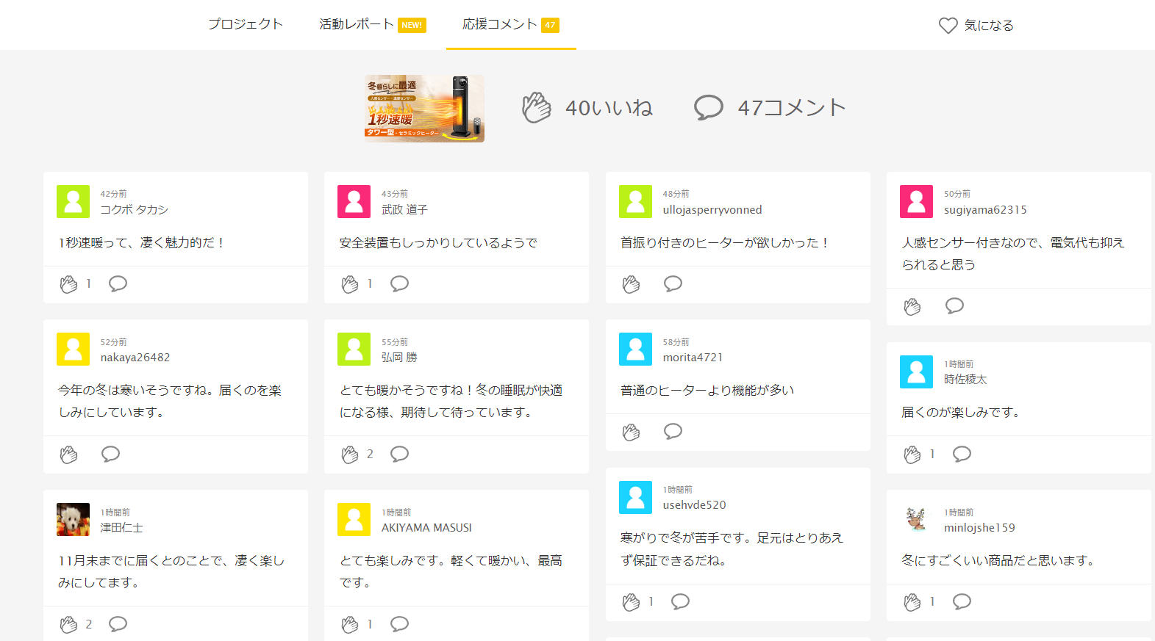The width and height of the screenshot is (1155, 641).
Task: Switch to the プロジェクト tab
Action: tap(246, 24)
